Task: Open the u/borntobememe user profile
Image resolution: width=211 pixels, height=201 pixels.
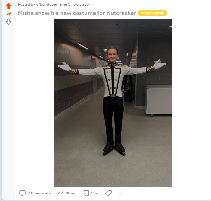Action: pos(52,4)
